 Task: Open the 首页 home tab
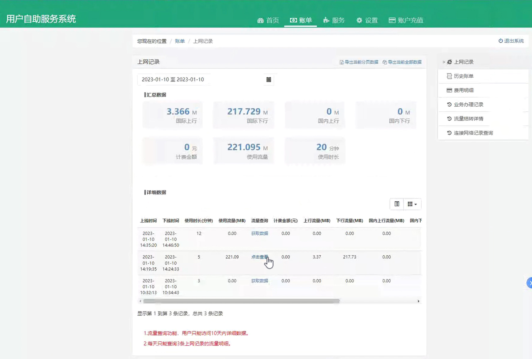coord(268,20)
